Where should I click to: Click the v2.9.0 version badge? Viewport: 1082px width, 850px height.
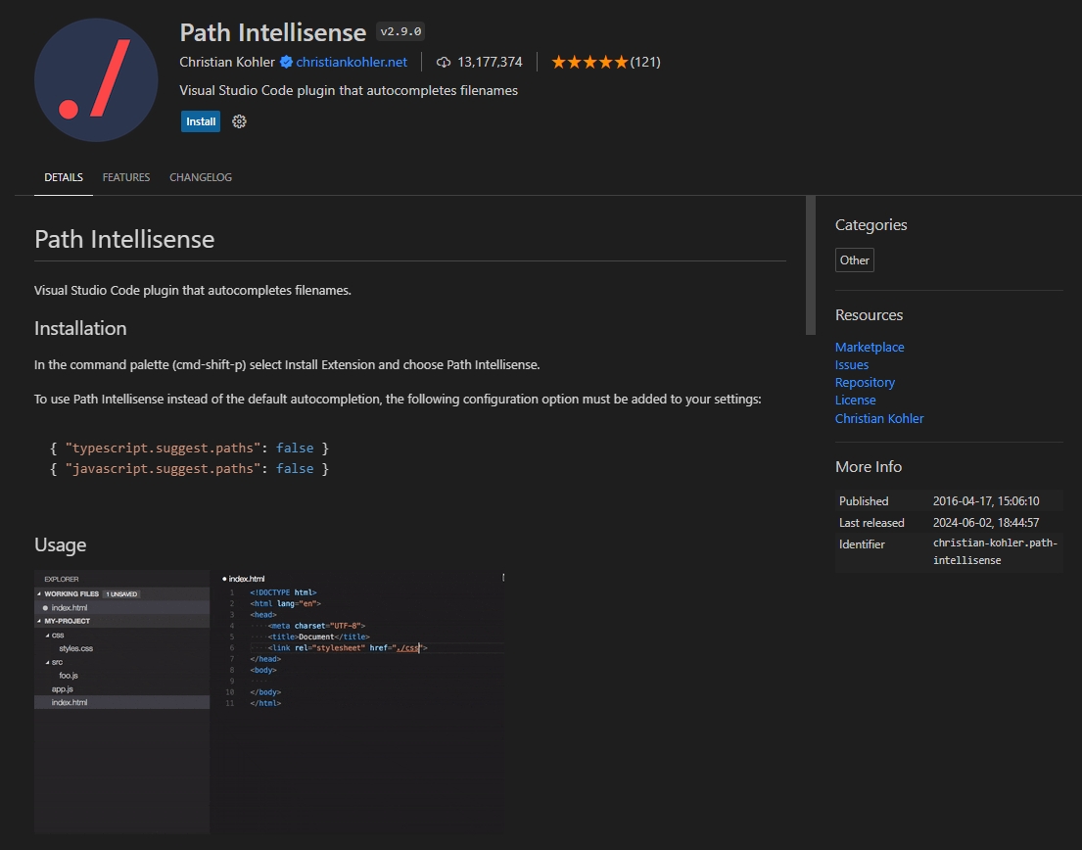[400, 31]
